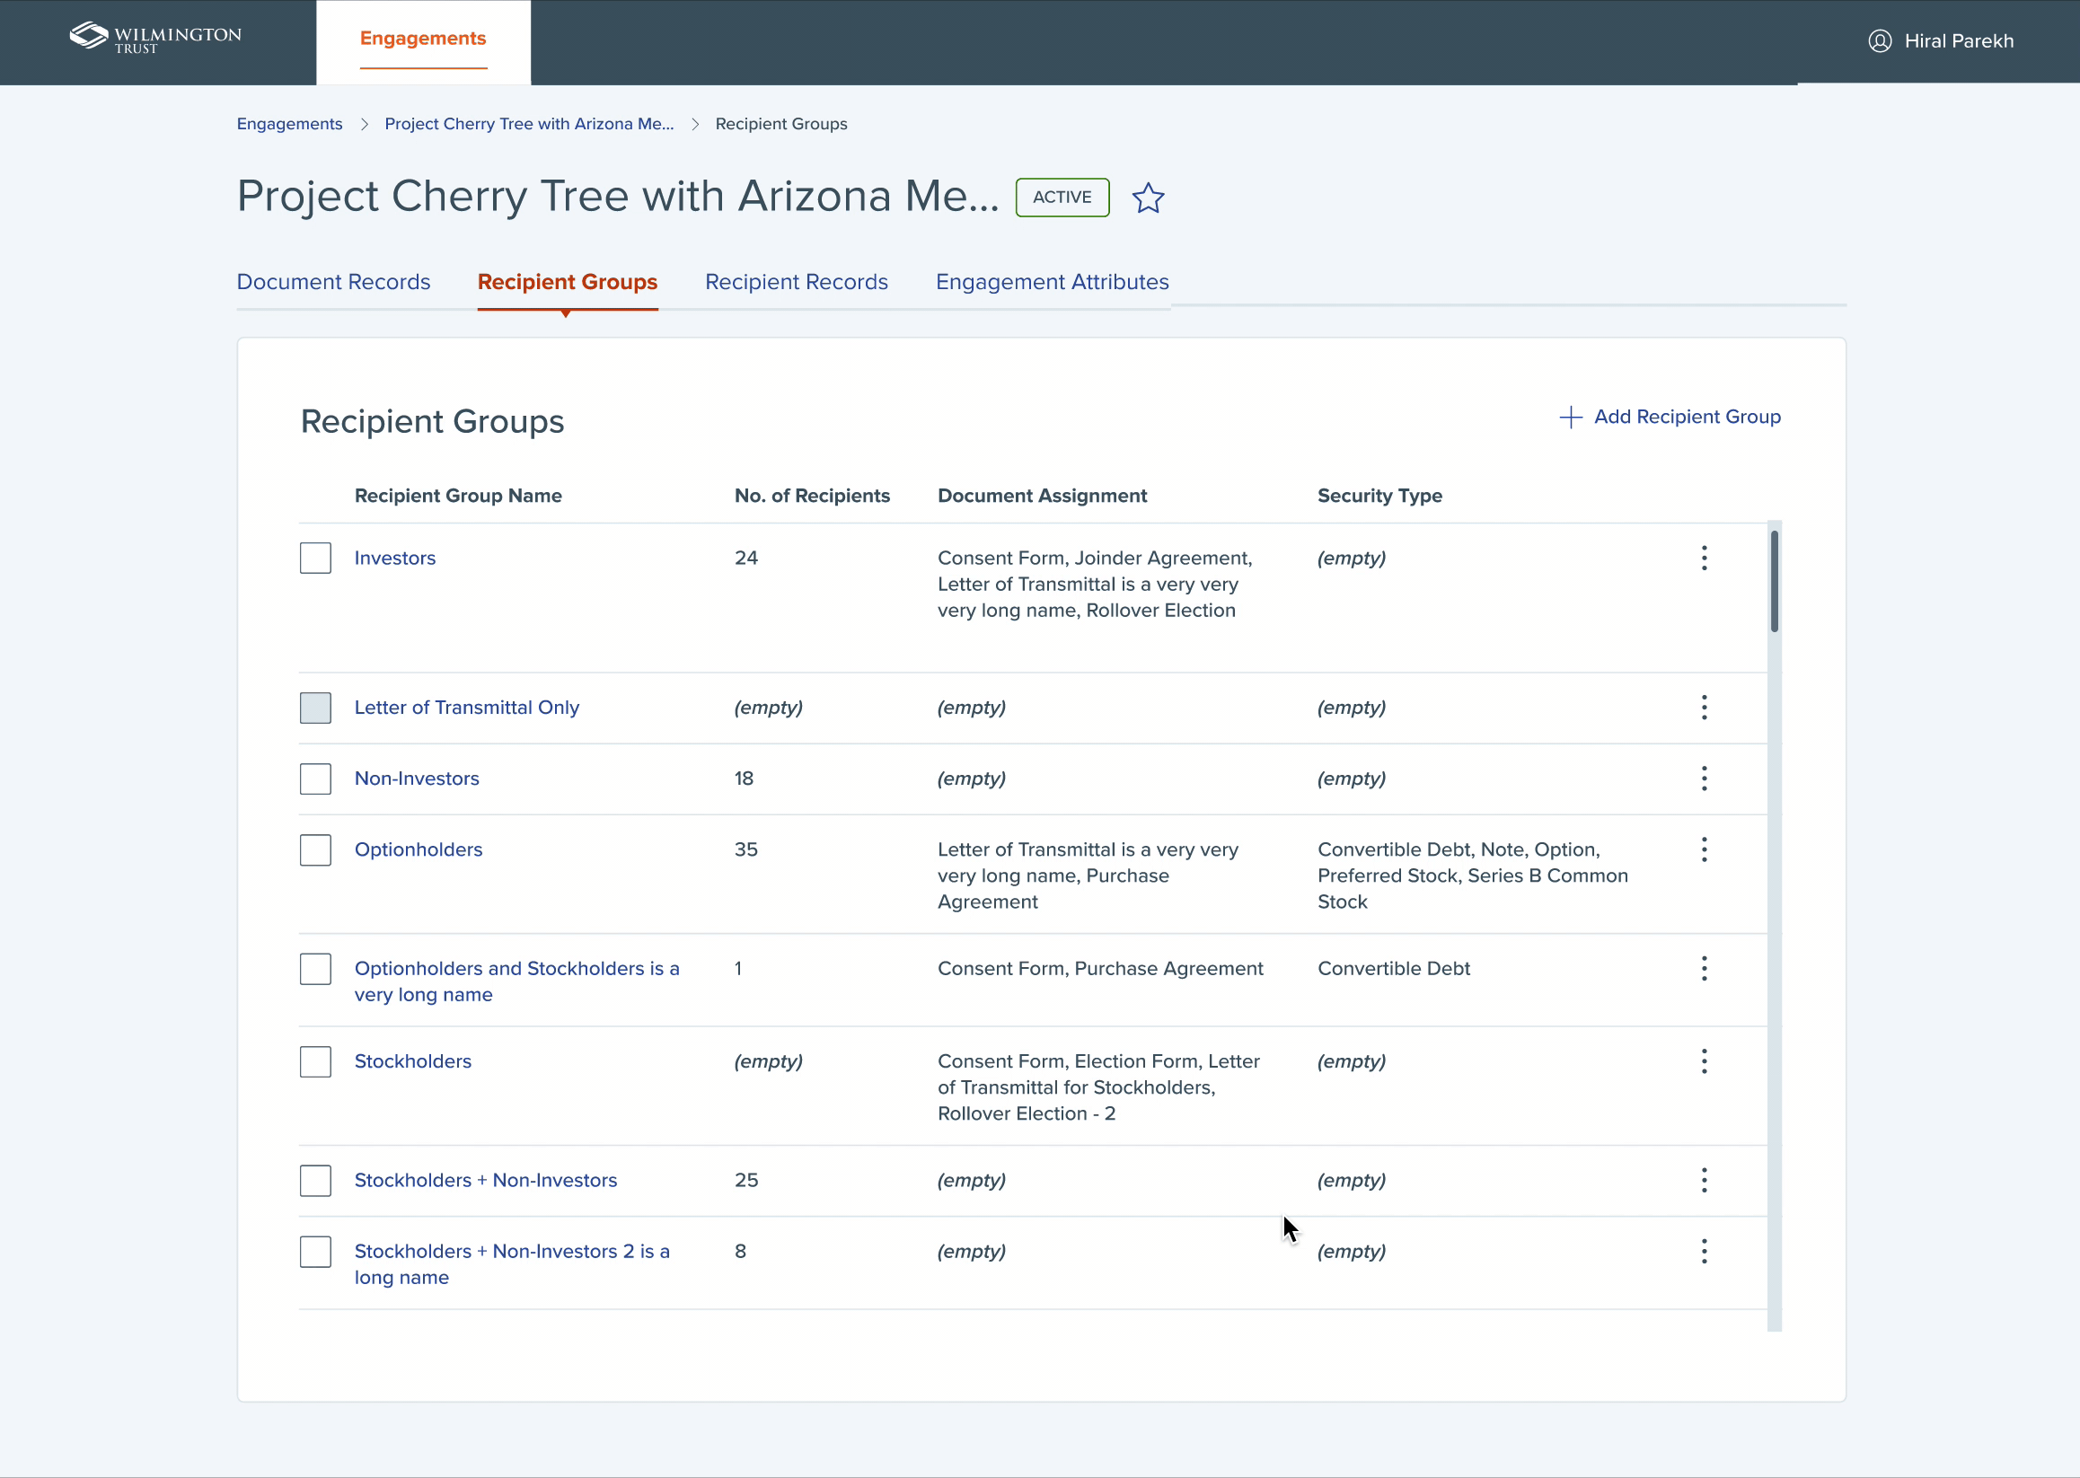Viewport: 2080px width, 1478px height.
Task: Click the recipient count 35 for Optionholders
Action: click(746, 849)
